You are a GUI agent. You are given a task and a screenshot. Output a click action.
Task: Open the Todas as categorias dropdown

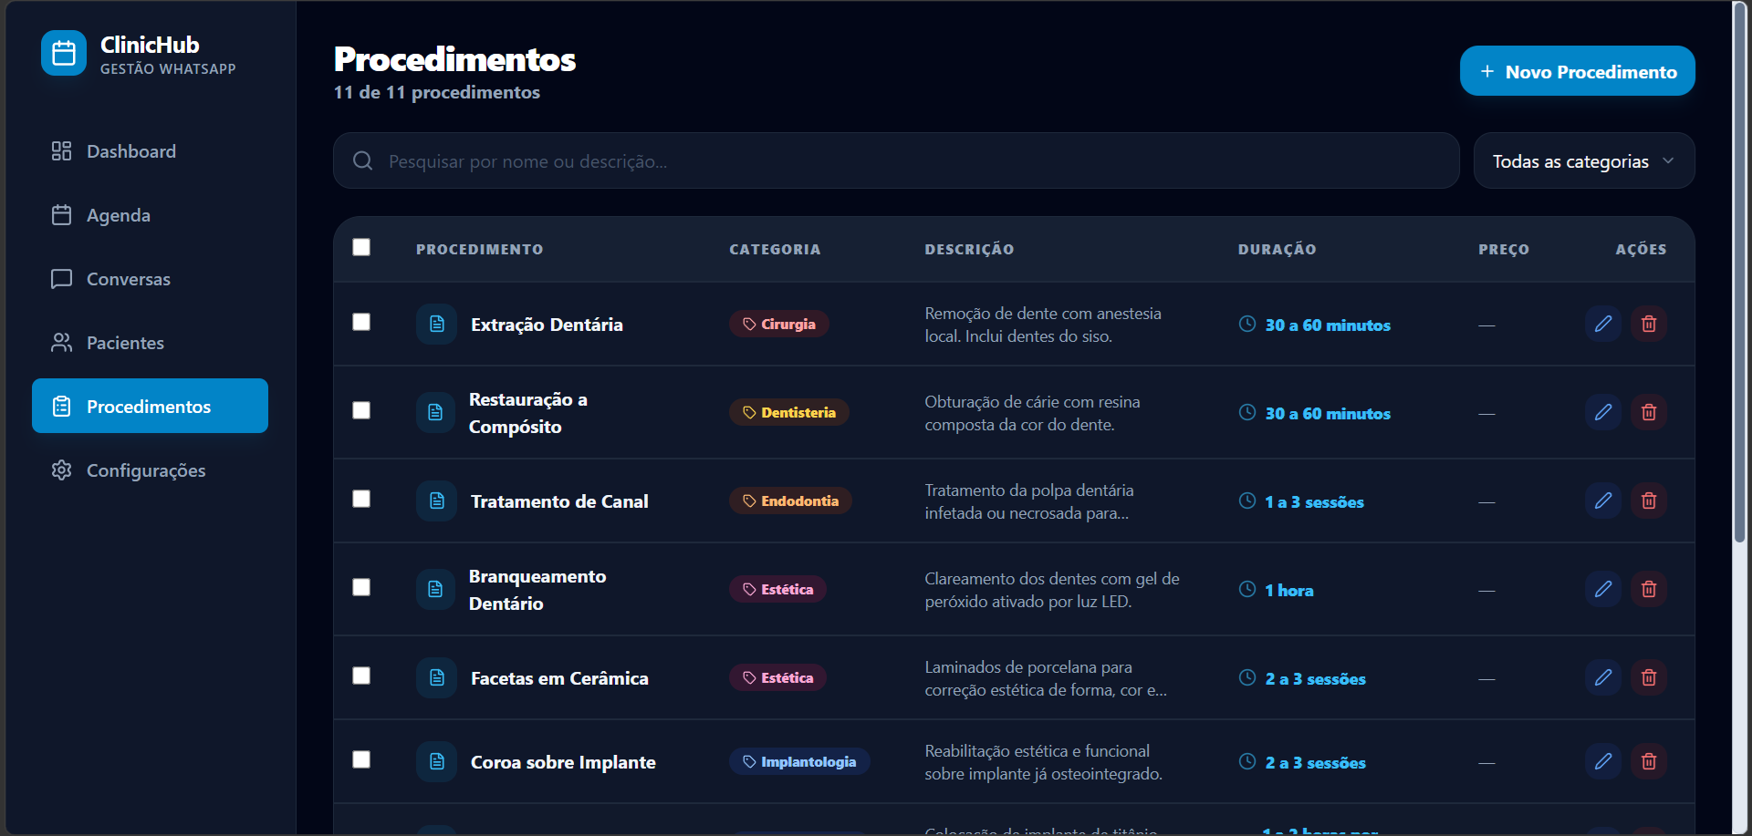pyautogui.click(x=1584, y=160)
